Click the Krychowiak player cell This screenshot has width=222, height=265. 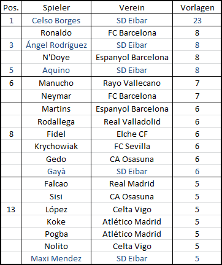tap(56, 146)
